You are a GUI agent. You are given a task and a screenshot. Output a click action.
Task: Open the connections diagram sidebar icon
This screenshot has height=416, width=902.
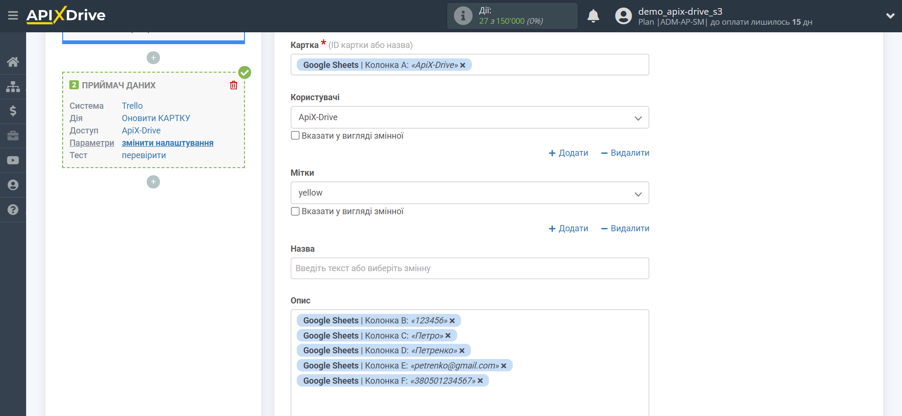(13, 86)
